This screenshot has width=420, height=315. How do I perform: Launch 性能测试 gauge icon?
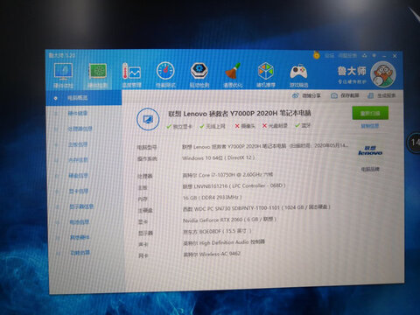point(165,71)
